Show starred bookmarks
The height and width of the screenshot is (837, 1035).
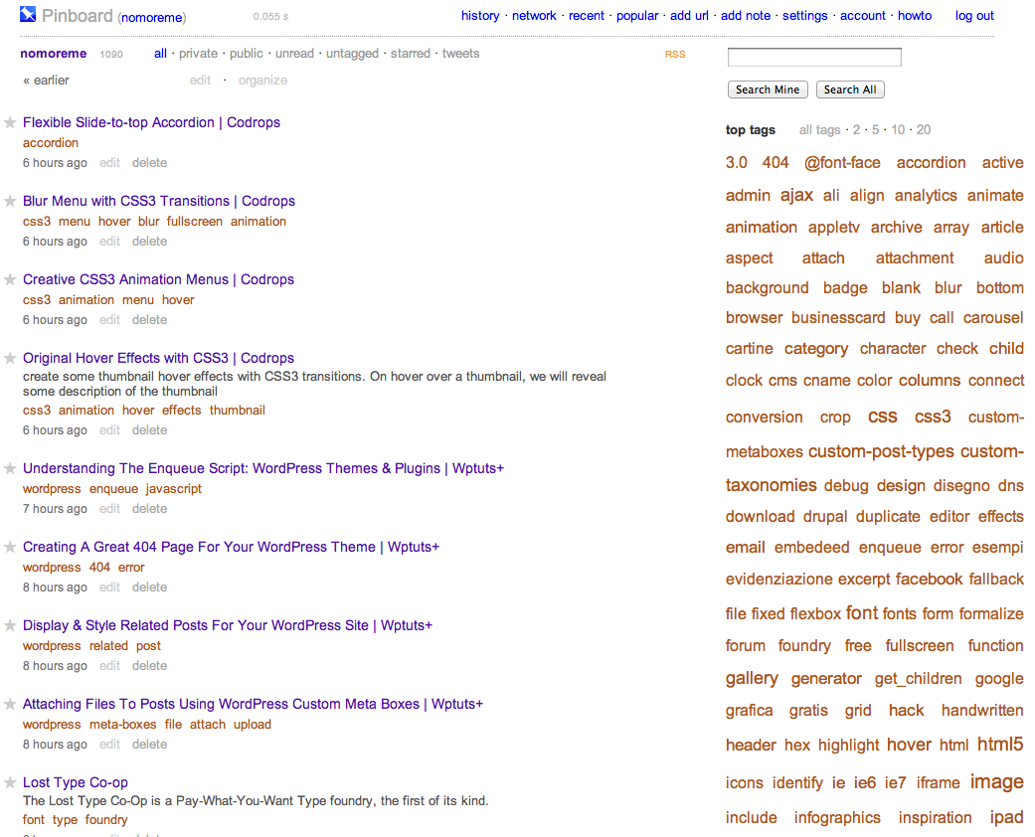pyautogui.click(x=410, y=54)
